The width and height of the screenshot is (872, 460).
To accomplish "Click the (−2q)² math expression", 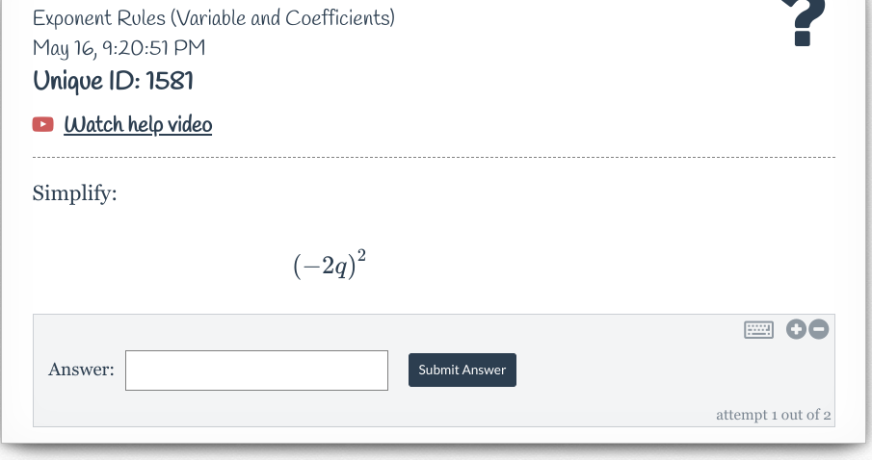I will point(330,265).
